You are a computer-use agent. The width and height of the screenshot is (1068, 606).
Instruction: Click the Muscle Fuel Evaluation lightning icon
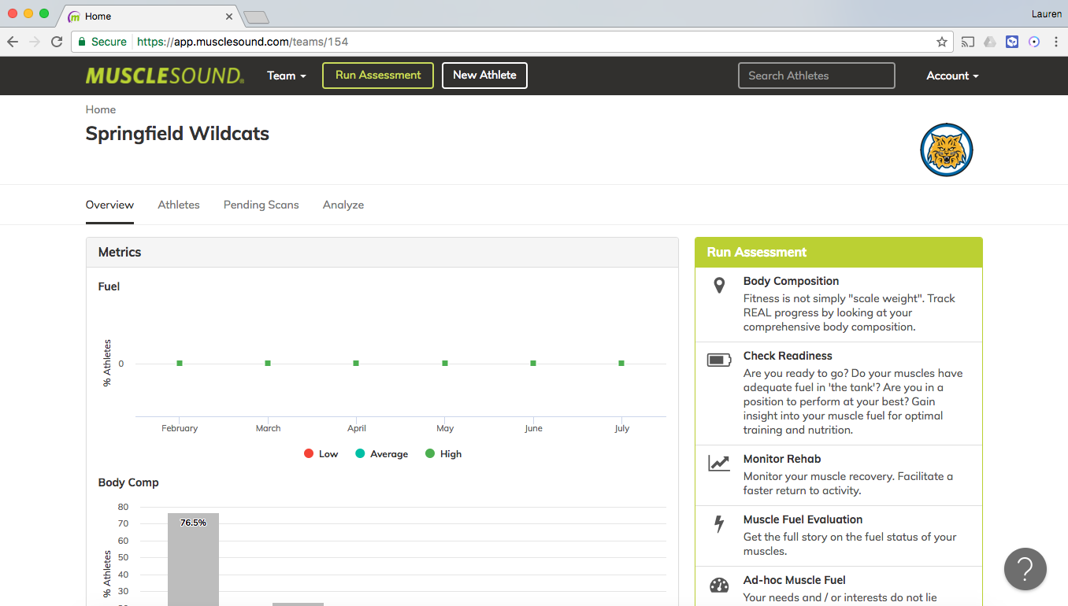[x=719, y=524]
